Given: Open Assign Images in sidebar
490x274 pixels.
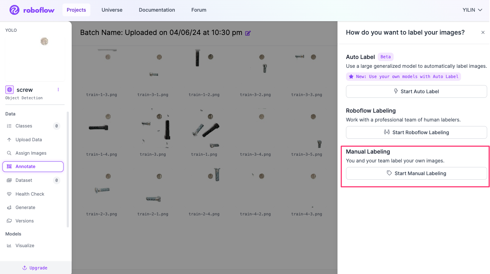Looking at the screenshot, I should pos(31,153).
